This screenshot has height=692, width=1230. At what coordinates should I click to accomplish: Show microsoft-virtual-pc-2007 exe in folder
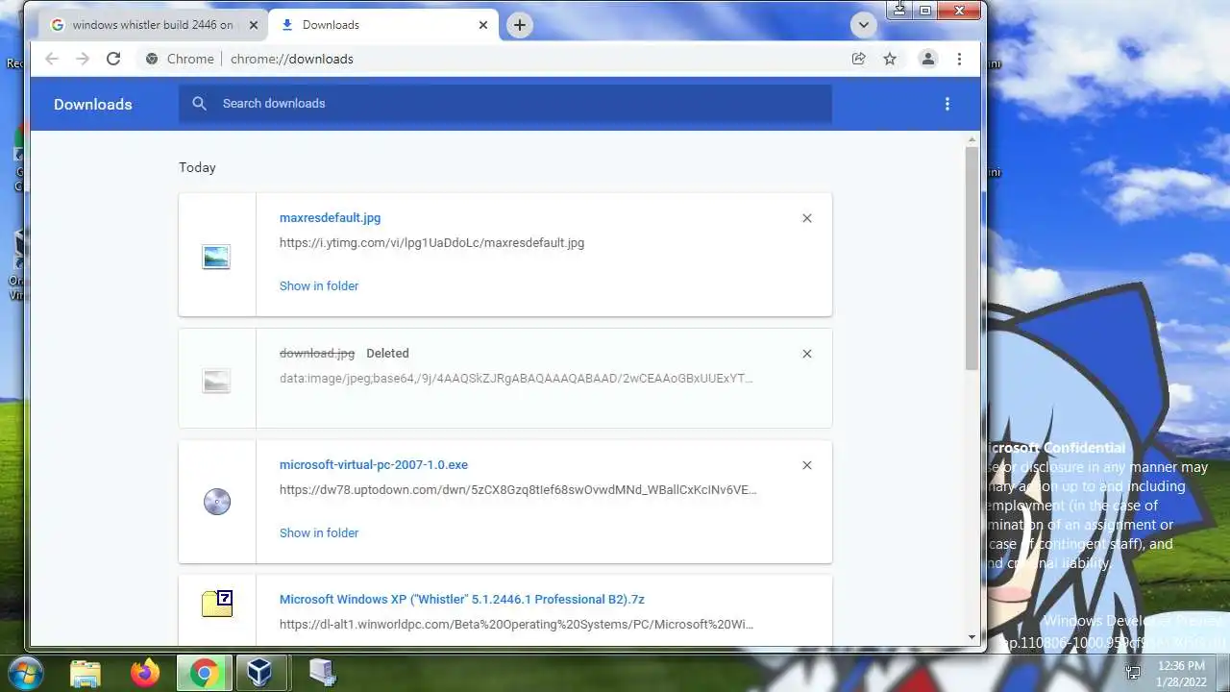(x=319, y=532)
